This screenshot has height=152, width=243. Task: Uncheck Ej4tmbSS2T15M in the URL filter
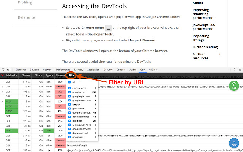[69, 125]
